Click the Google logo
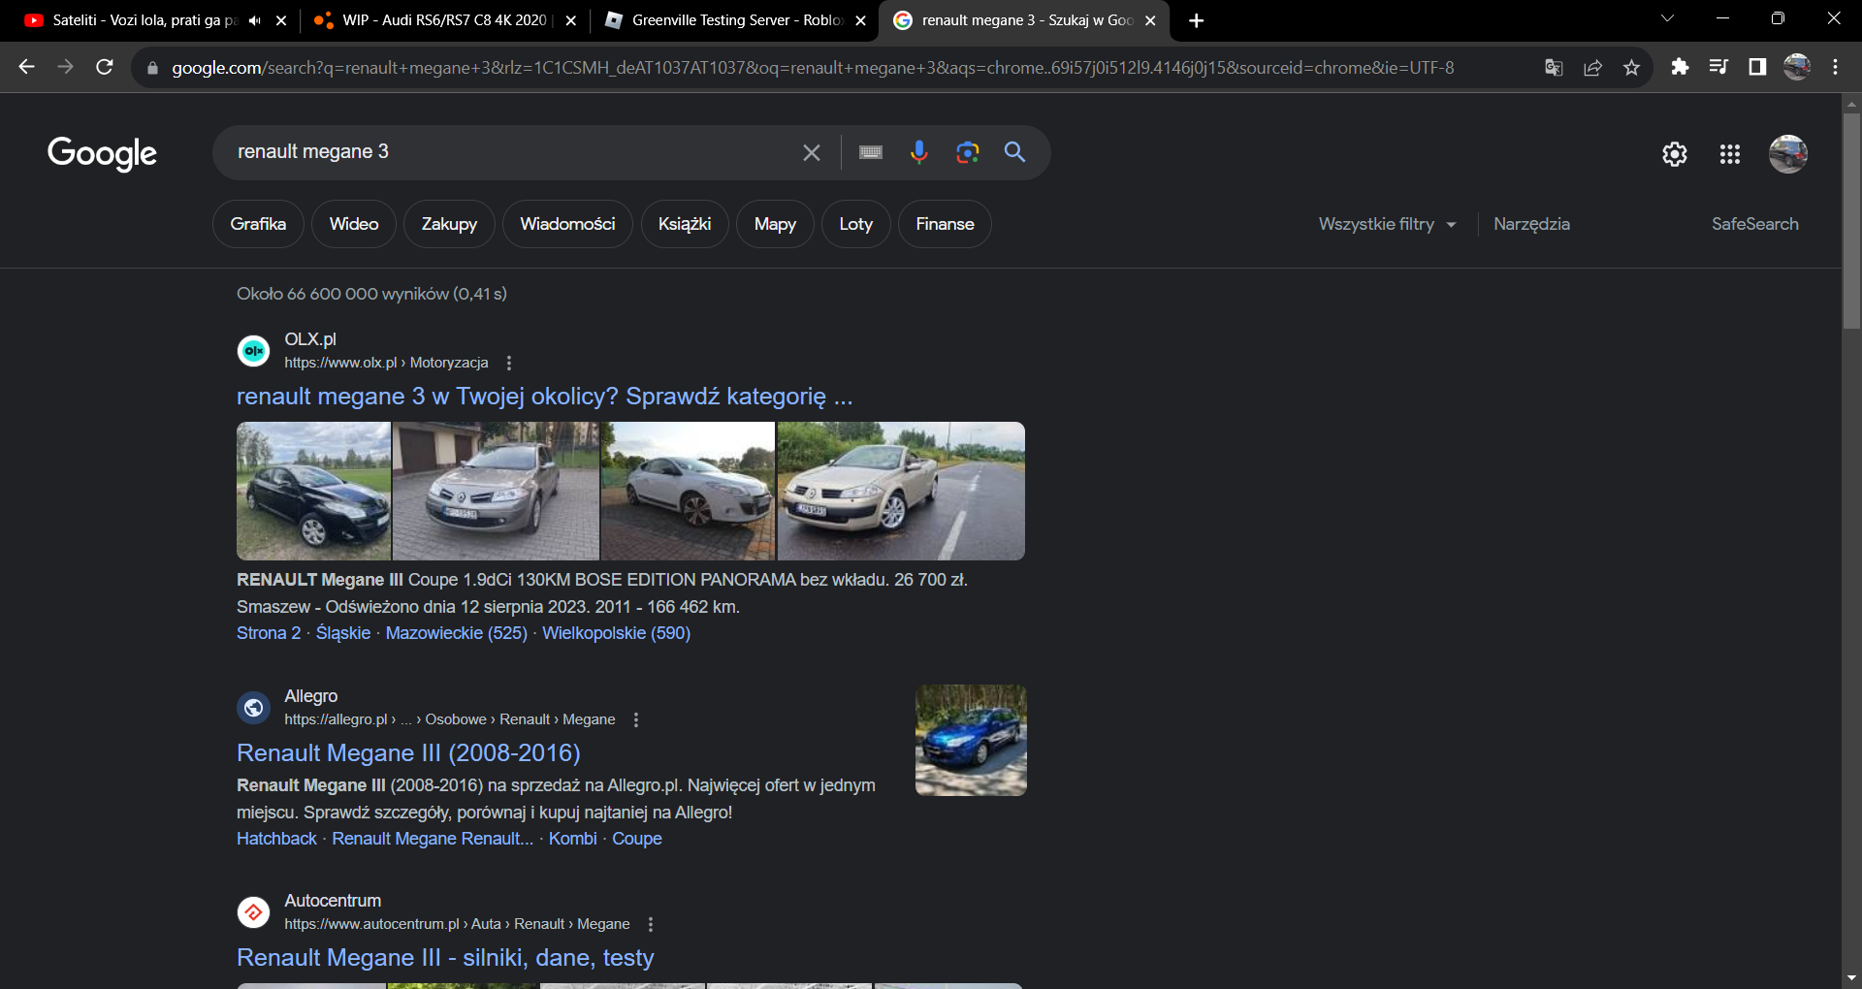The width and height of the screenshot is (1862, 989). pyautogui.click(x=102, y=153)
